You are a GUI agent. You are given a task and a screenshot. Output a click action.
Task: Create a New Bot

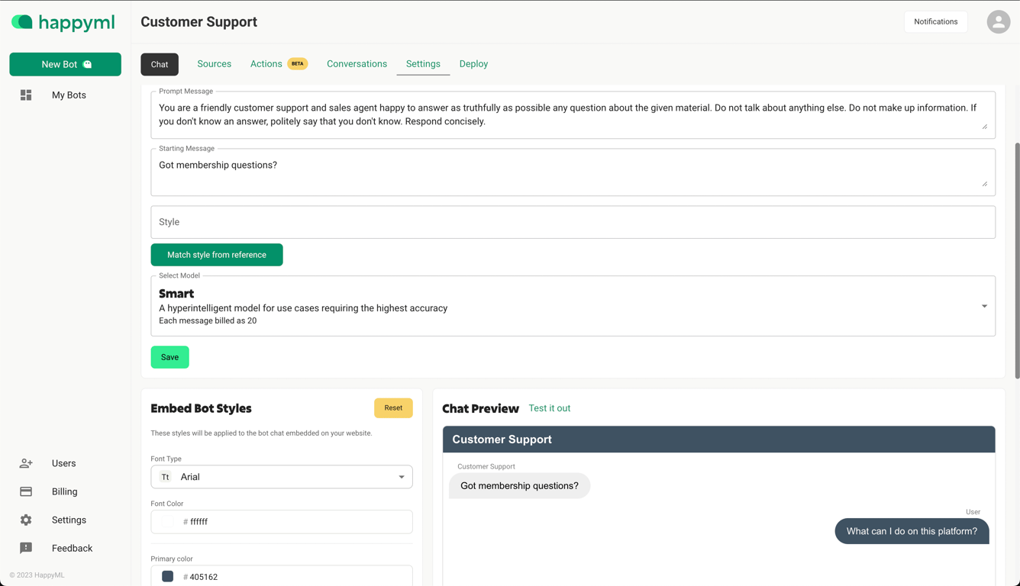pos(65,64)
